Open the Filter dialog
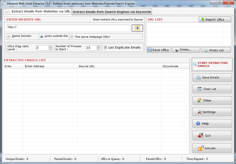This screenshot has height=164, width=236. [x=212, y=101]
